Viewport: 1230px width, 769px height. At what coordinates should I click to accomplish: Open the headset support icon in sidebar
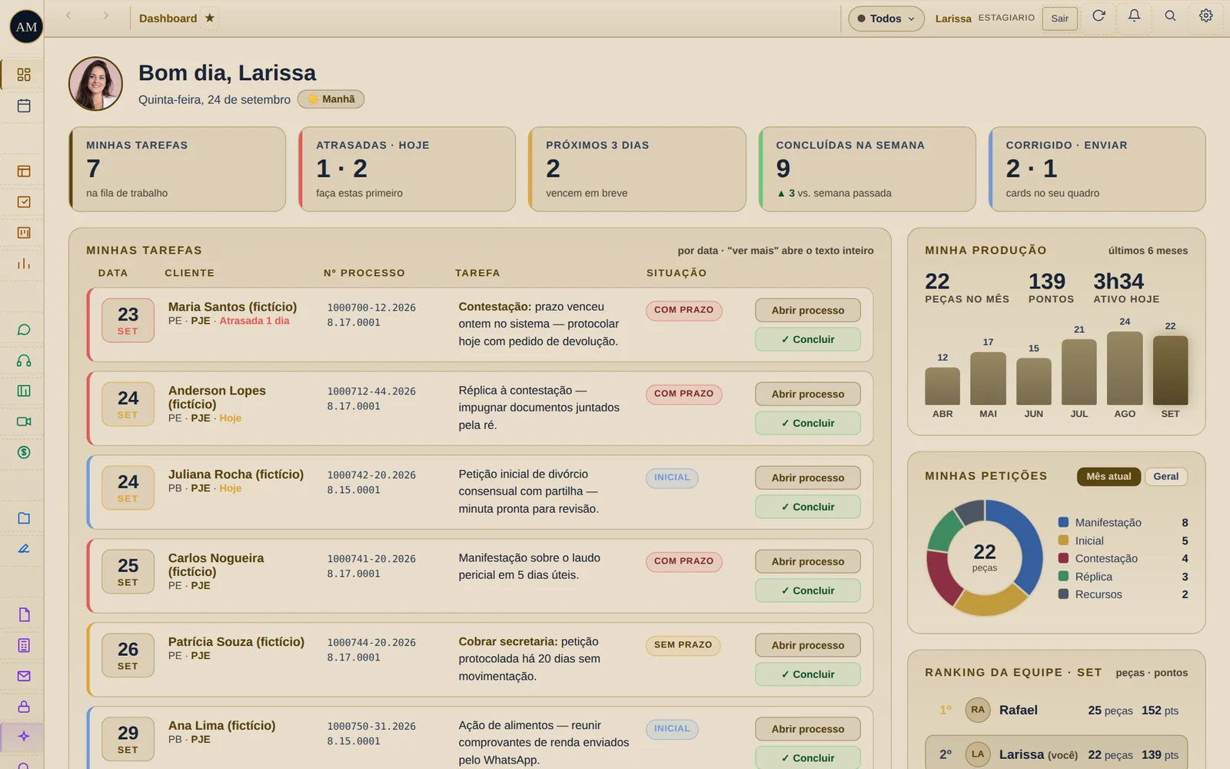click(x=24, y=361)
